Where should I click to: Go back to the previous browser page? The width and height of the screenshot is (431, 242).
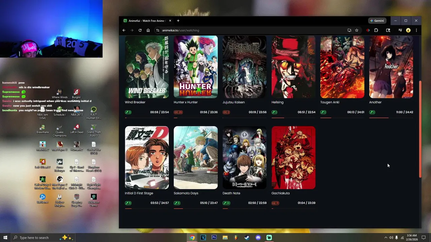(x=124, y=30)
